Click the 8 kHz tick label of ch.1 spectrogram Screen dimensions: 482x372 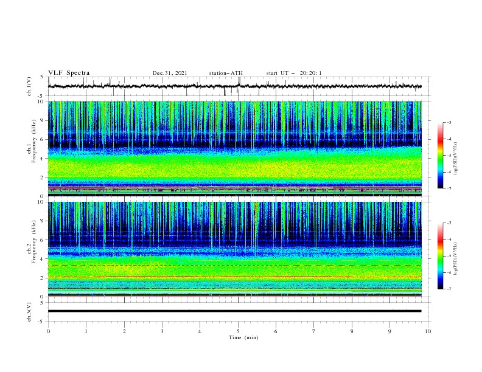pos(42,120)
